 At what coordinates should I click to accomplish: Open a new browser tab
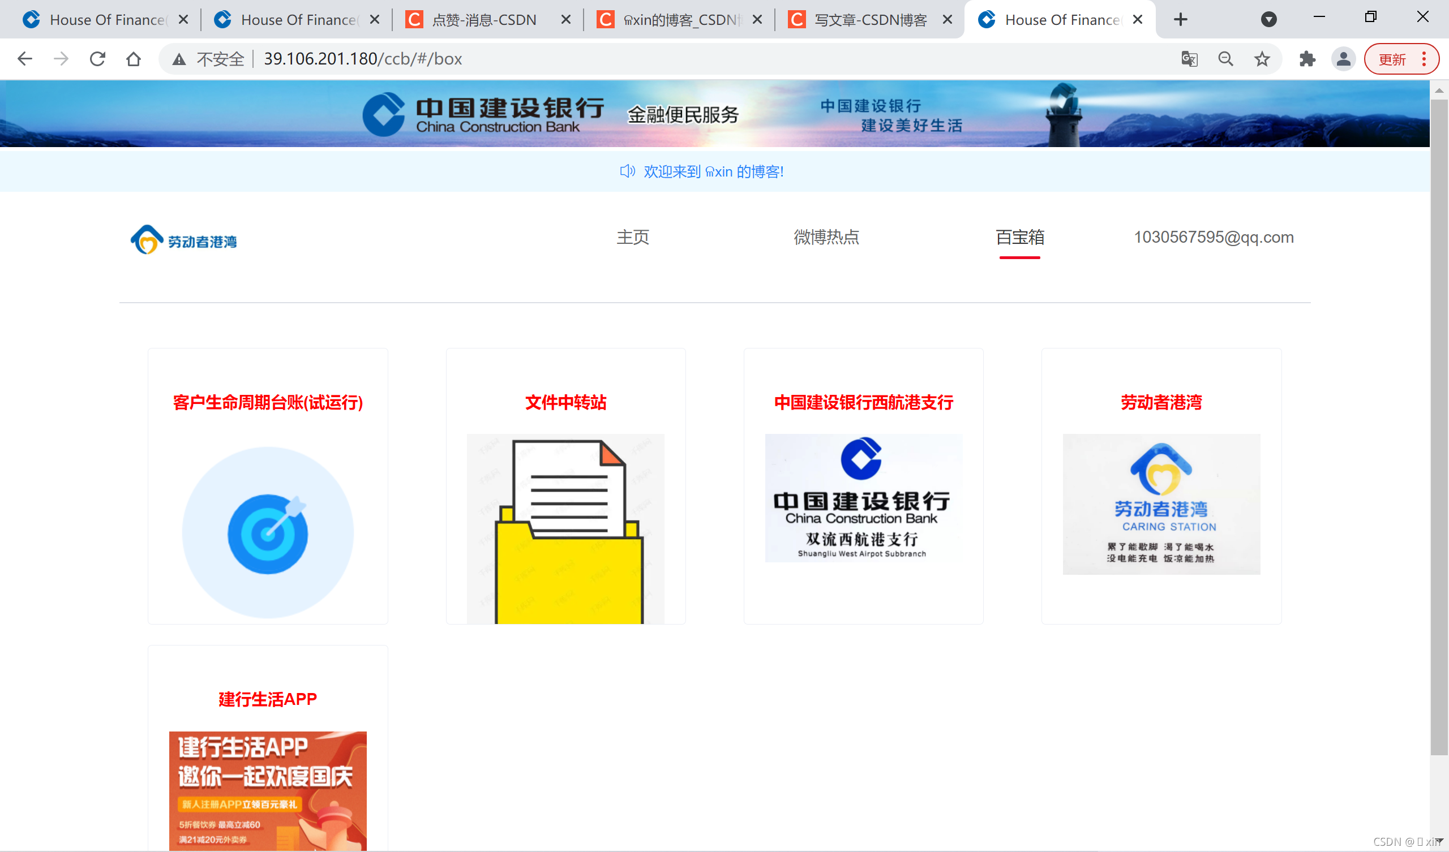coord(1181,20)
